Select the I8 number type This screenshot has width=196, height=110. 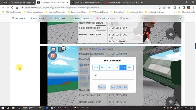tap(109, 68)
